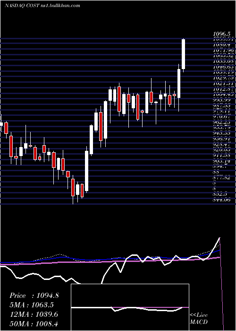Open the MACD inset panel
Screen dimensions: 236x331
[130, 307]
